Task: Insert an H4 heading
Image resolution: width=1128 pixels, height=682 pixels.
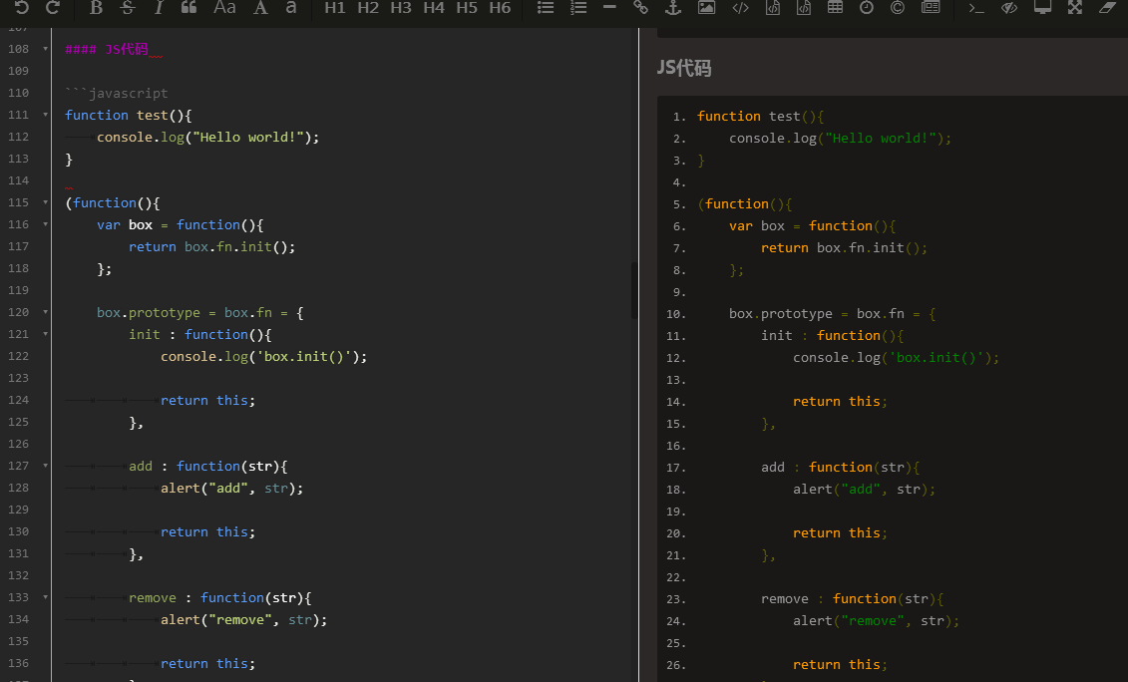Action: pos(434,7)
